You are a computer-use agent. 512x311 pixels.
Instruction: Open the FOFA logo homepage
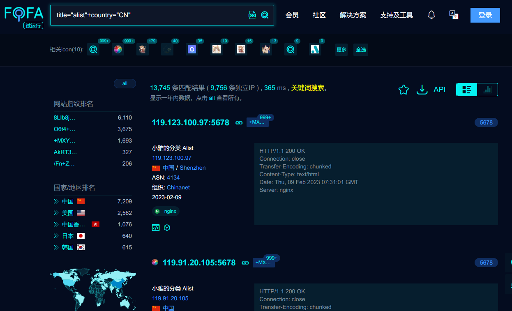click(x=24, y=14)
